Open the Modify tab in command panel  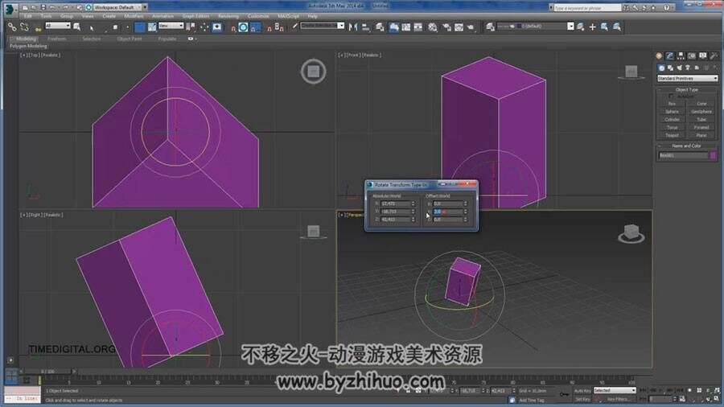point(670,55)
